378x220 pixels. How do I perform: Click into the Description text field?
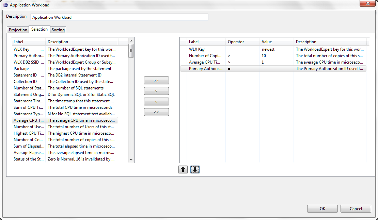pos(119,17)
